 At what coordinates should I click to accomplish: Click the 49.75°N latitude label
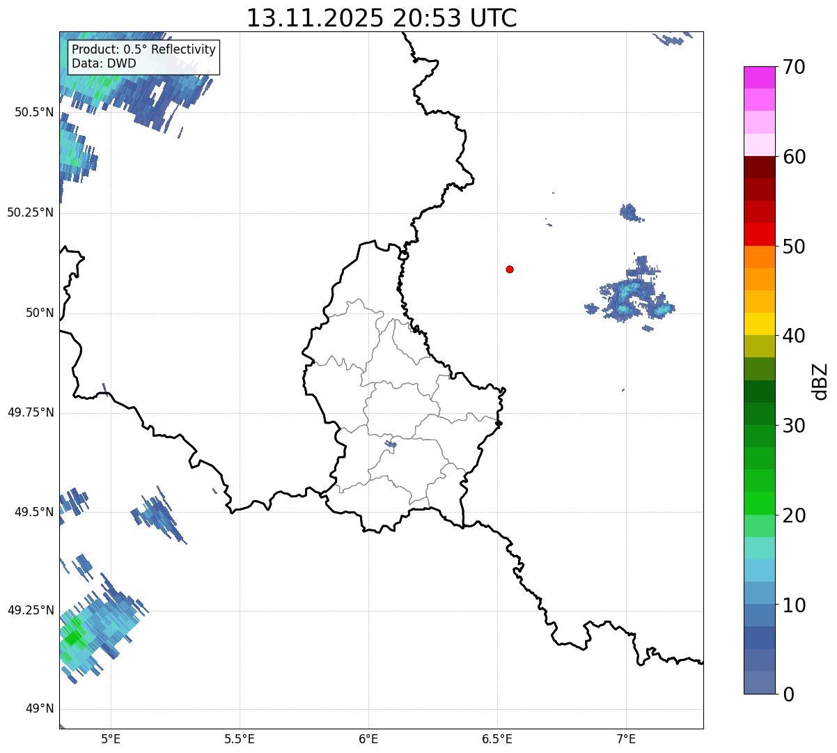tap(31, 412)
